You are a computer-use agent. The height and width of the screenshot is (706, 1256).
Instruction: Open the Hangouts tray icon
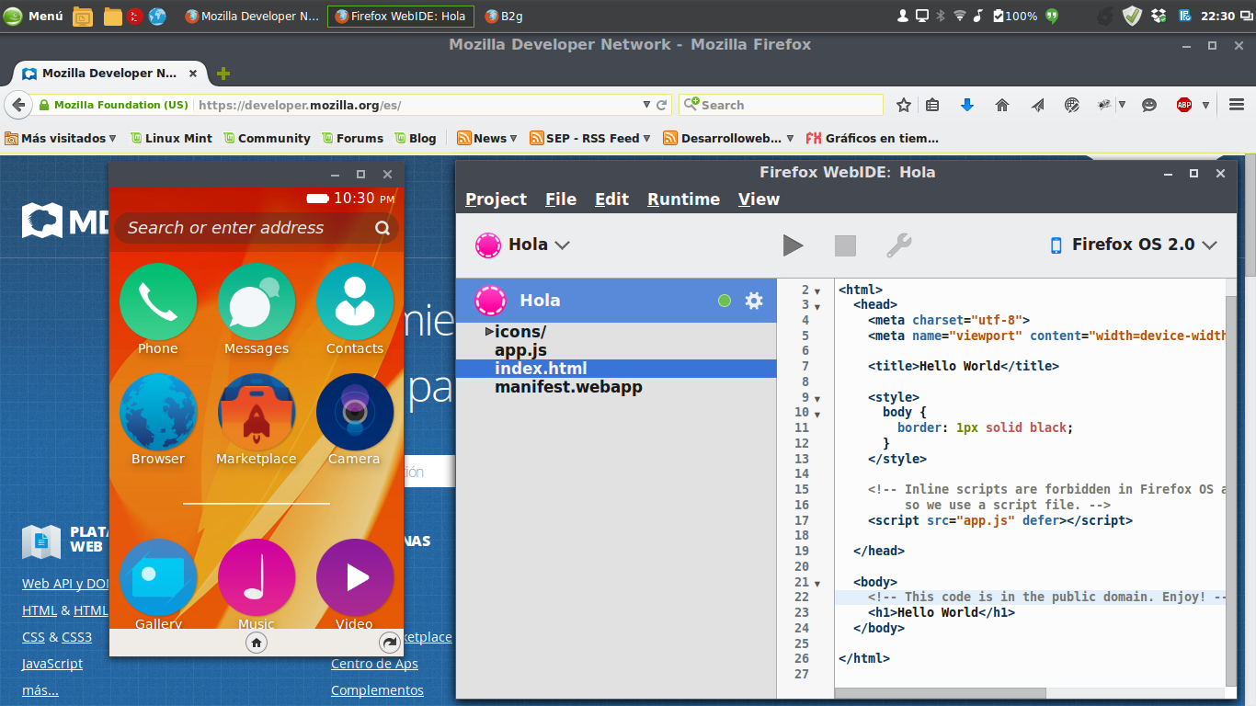click(x=1052, y=16)
